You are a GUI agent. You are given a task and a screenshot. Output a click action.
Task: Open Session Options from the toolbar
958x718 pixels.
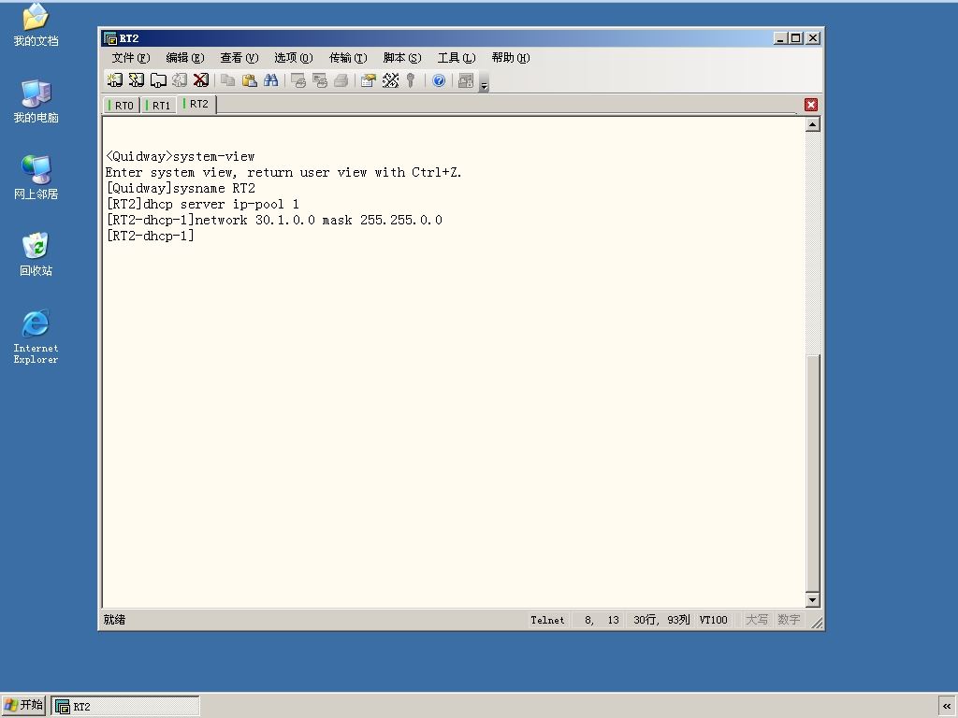point(368,80)
